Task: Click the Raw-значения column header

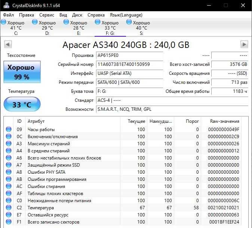Action: coord(221,121)
